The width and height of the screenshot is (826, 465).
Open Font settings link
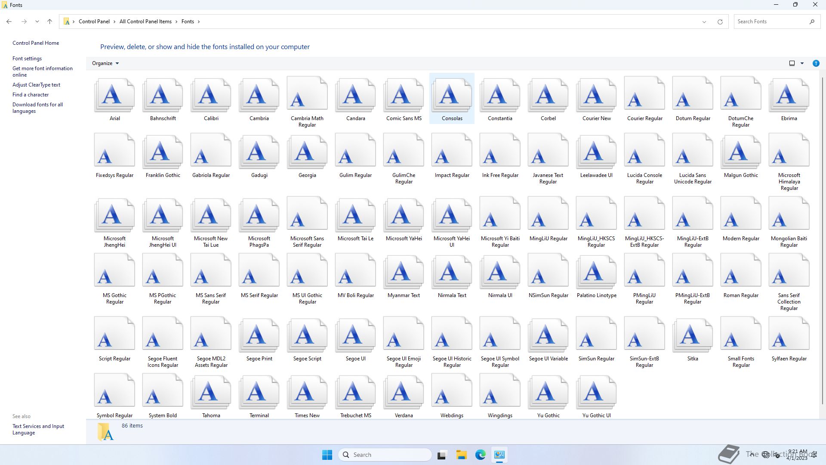27,59
